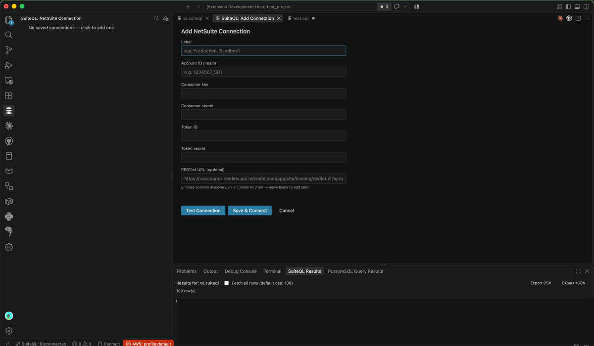
Task: Open the PostgreSQL Query Results tab
Action: [x=355, y=271]
